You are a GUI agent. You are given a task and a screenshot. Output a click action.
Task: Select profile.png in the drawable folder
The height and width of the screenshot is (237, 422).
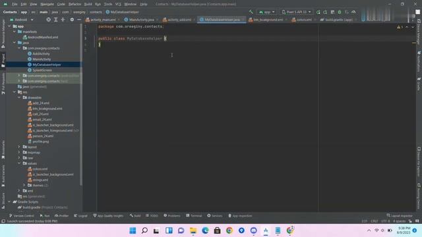[x=41, y=142]
